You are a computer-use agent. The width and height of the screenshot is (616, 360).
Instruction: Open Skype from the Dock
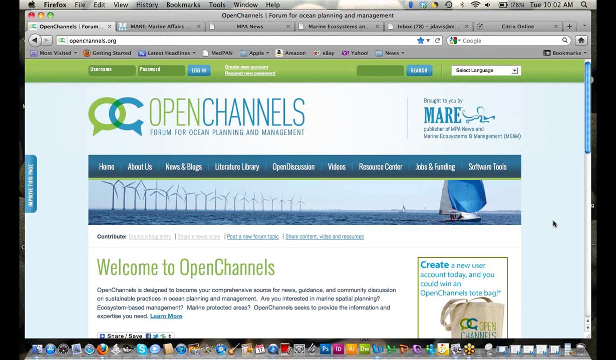point(142,349)
